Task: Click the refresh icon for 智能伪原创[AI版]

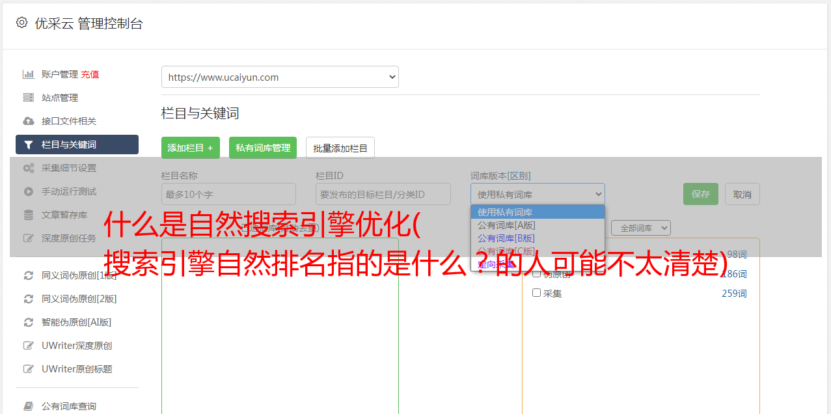Action: (29, 322)
